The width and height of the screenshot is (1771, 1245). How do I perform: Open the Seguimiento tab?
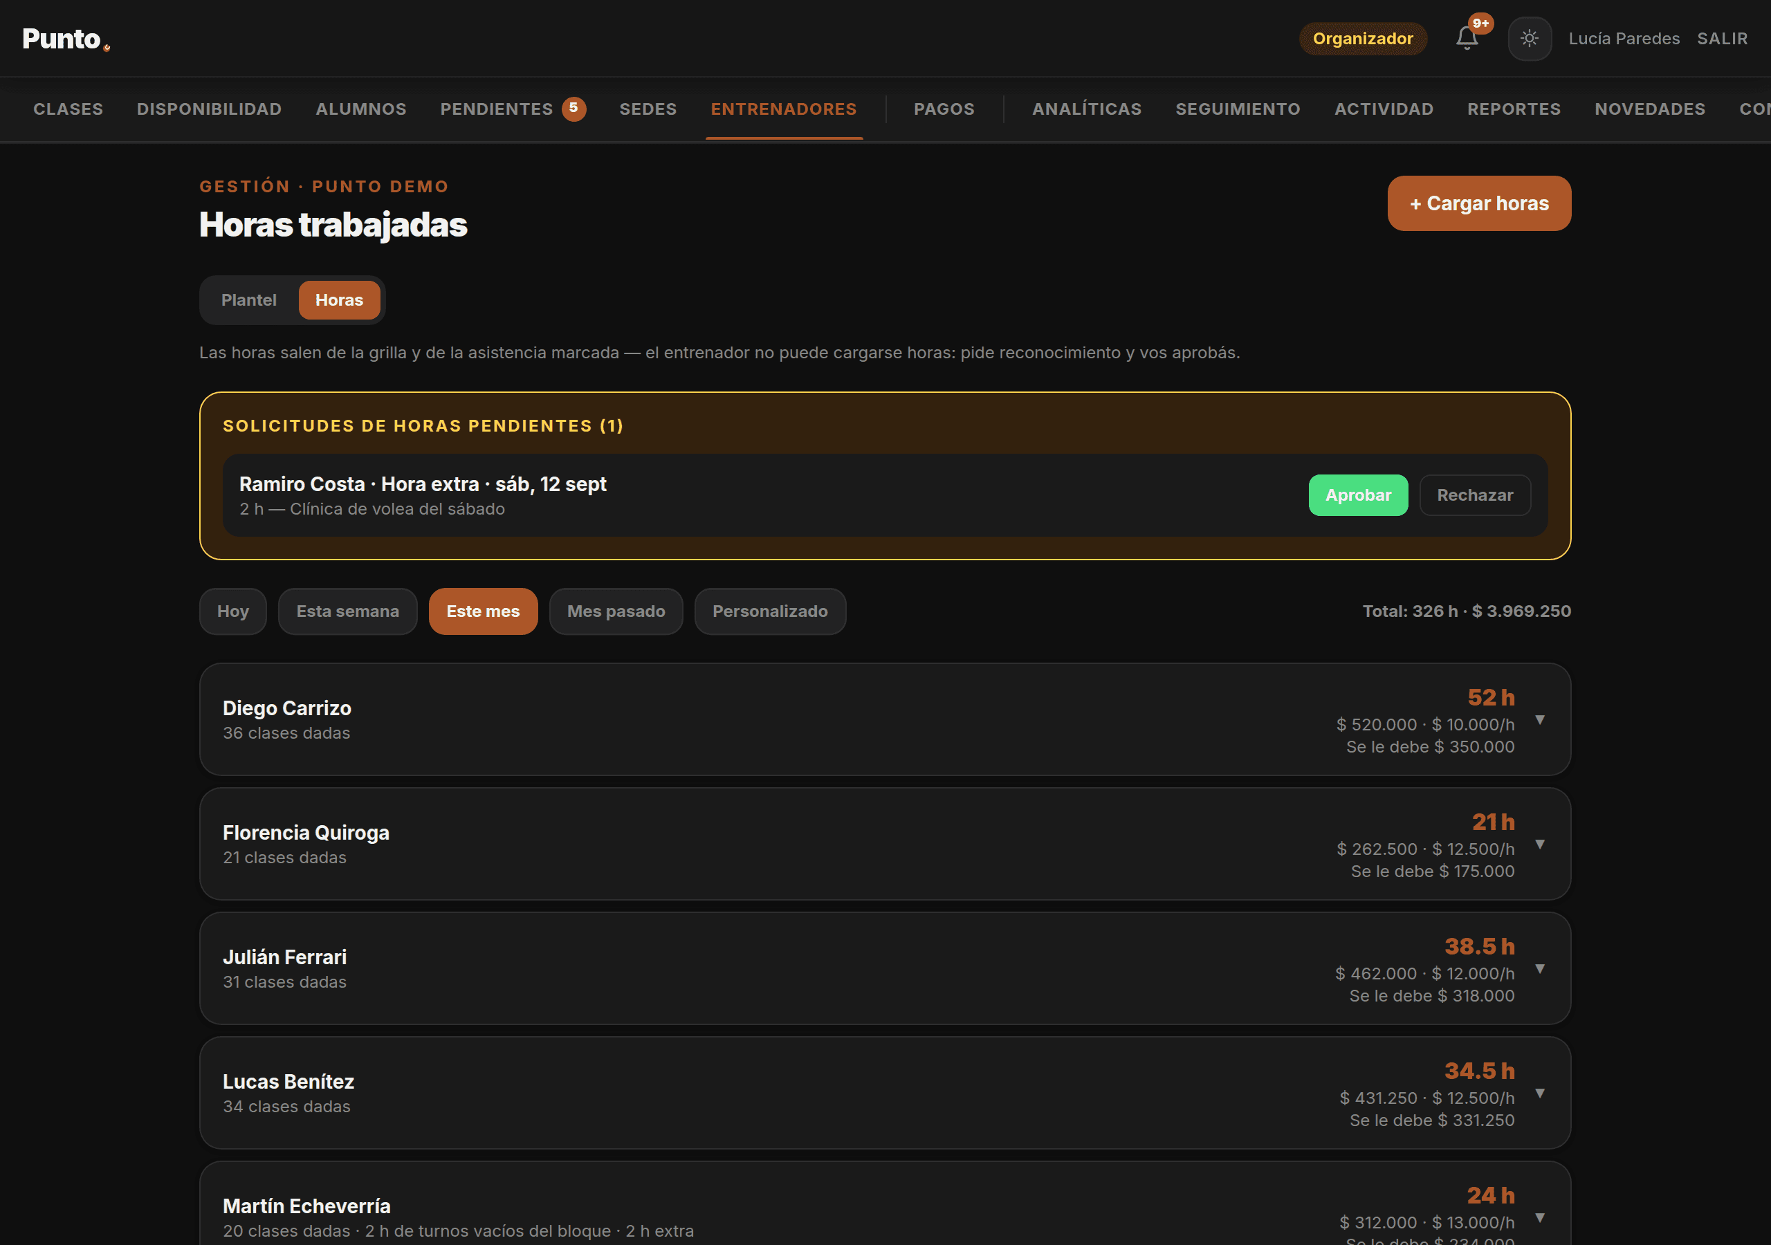1238,109
